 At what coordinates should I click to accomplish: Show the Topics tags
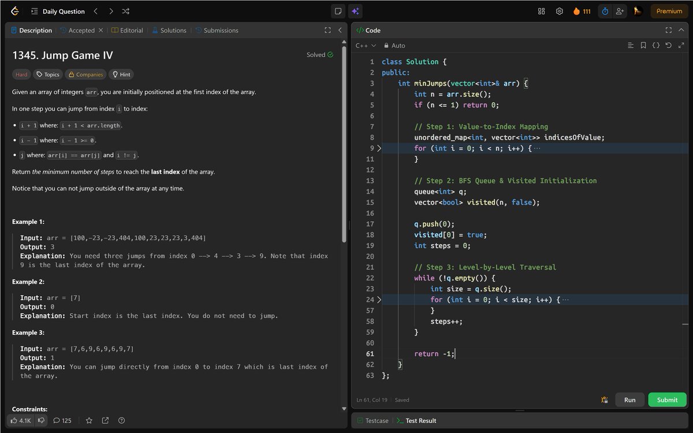[47, 74]
